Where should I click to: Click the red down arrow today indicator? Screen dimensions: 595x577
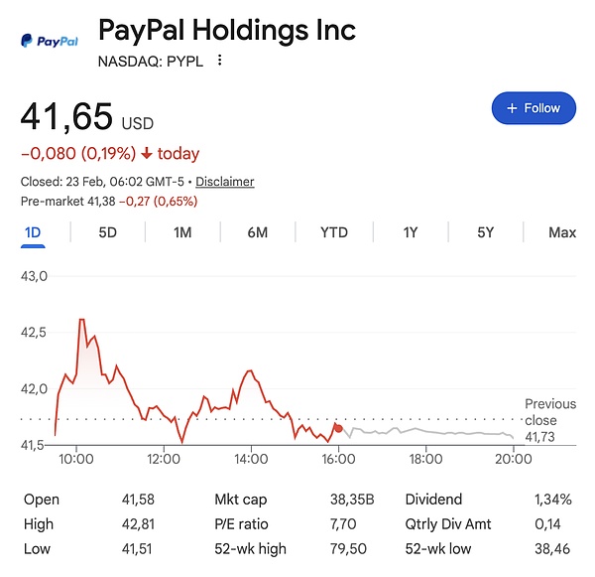coord(147,154)
